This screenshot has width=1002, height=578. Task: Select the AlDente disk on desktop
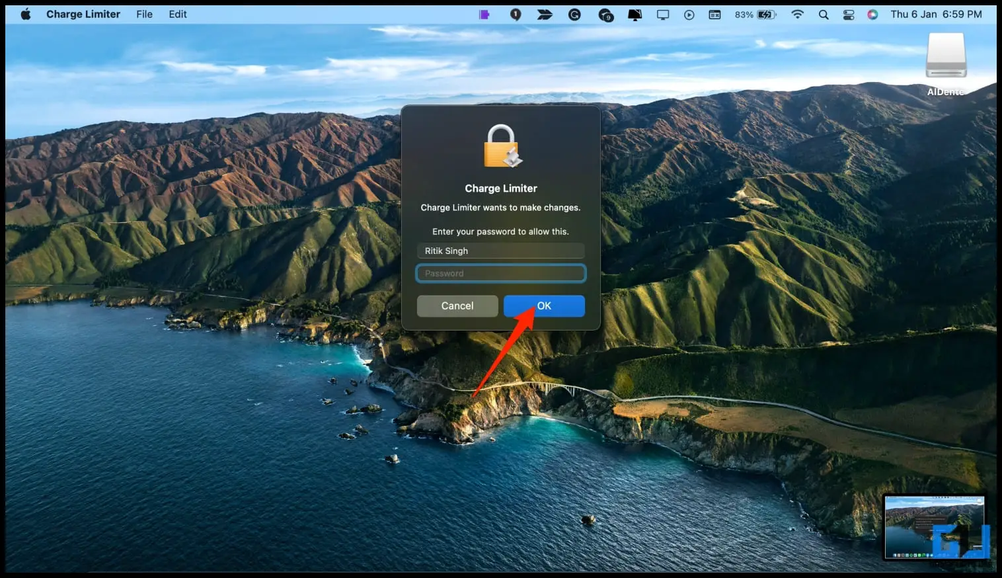[946, 64]
